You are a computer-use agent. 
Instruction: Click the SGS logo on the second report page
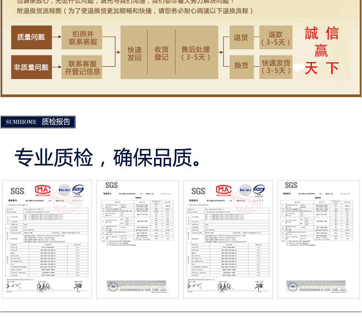coord(112,185)
